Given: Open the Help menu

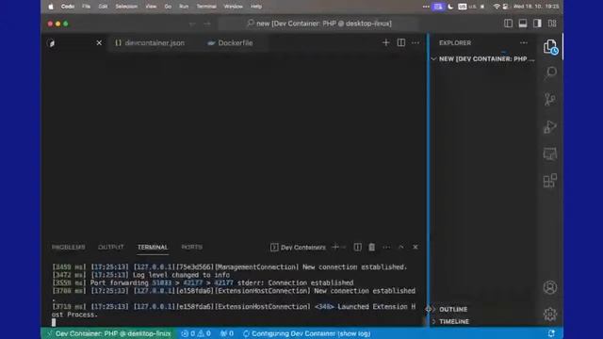Looking at the screenshot, I should click(x=256, y=7).
